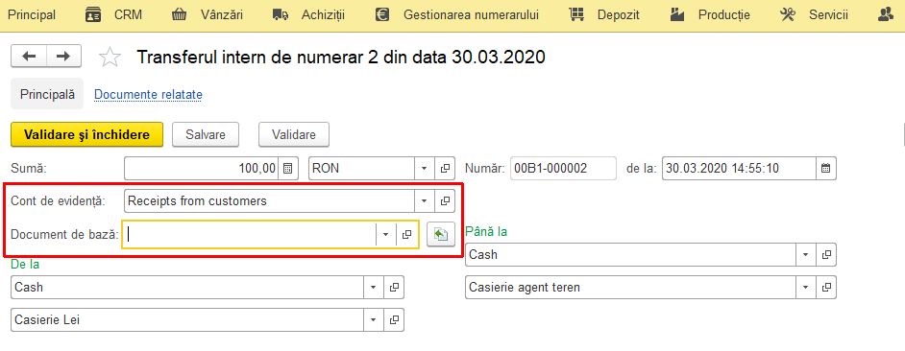The width and height of the screenshot is (905, 351).
Task: Open the CRM section
Action: click(x=128, y=15)
